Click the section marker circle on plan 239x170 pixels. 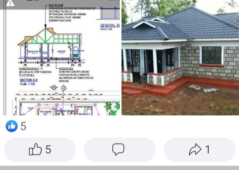63,88
